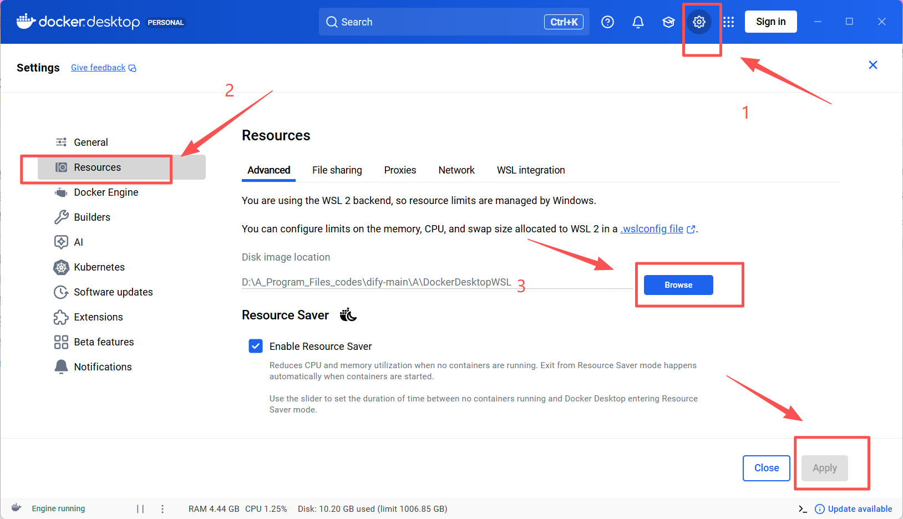Click Engine running status text
The image size is (903, 519).
(x=58, y=508)
